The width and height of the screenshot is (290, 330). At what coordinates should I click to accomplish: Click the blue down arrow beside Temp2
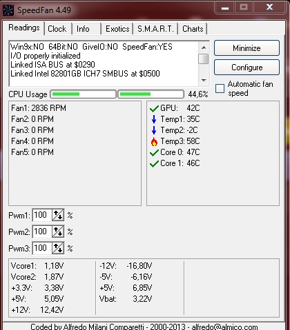(x=154, y=130)
